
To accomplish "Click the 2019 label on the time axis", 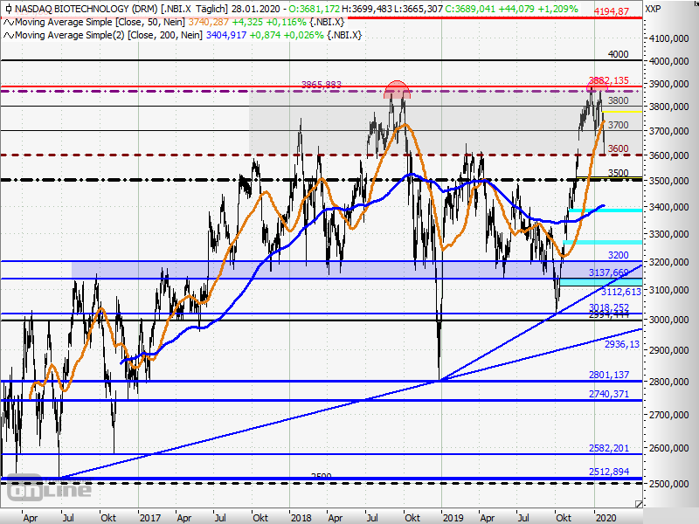I will click(453, 518).
